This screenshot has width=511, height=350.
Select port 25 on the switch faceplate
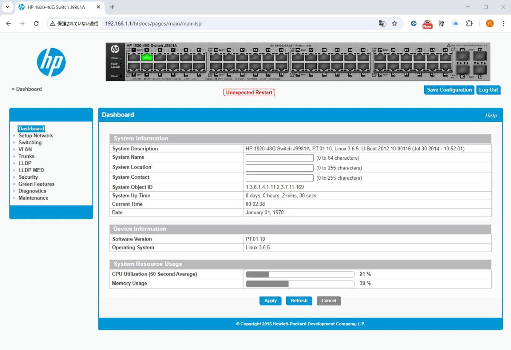[298, 57]
